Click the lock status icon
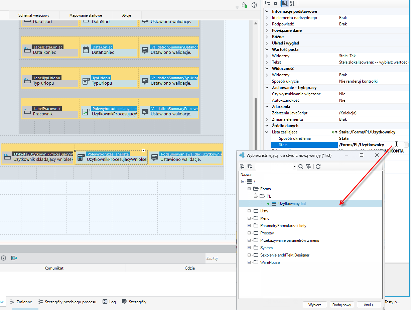This screenshot has height=310, width=411. (244, 5)
